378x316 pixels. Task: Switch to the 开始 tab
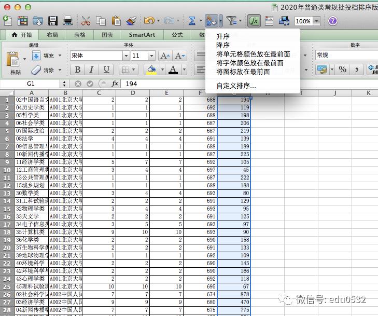point(22,35)
